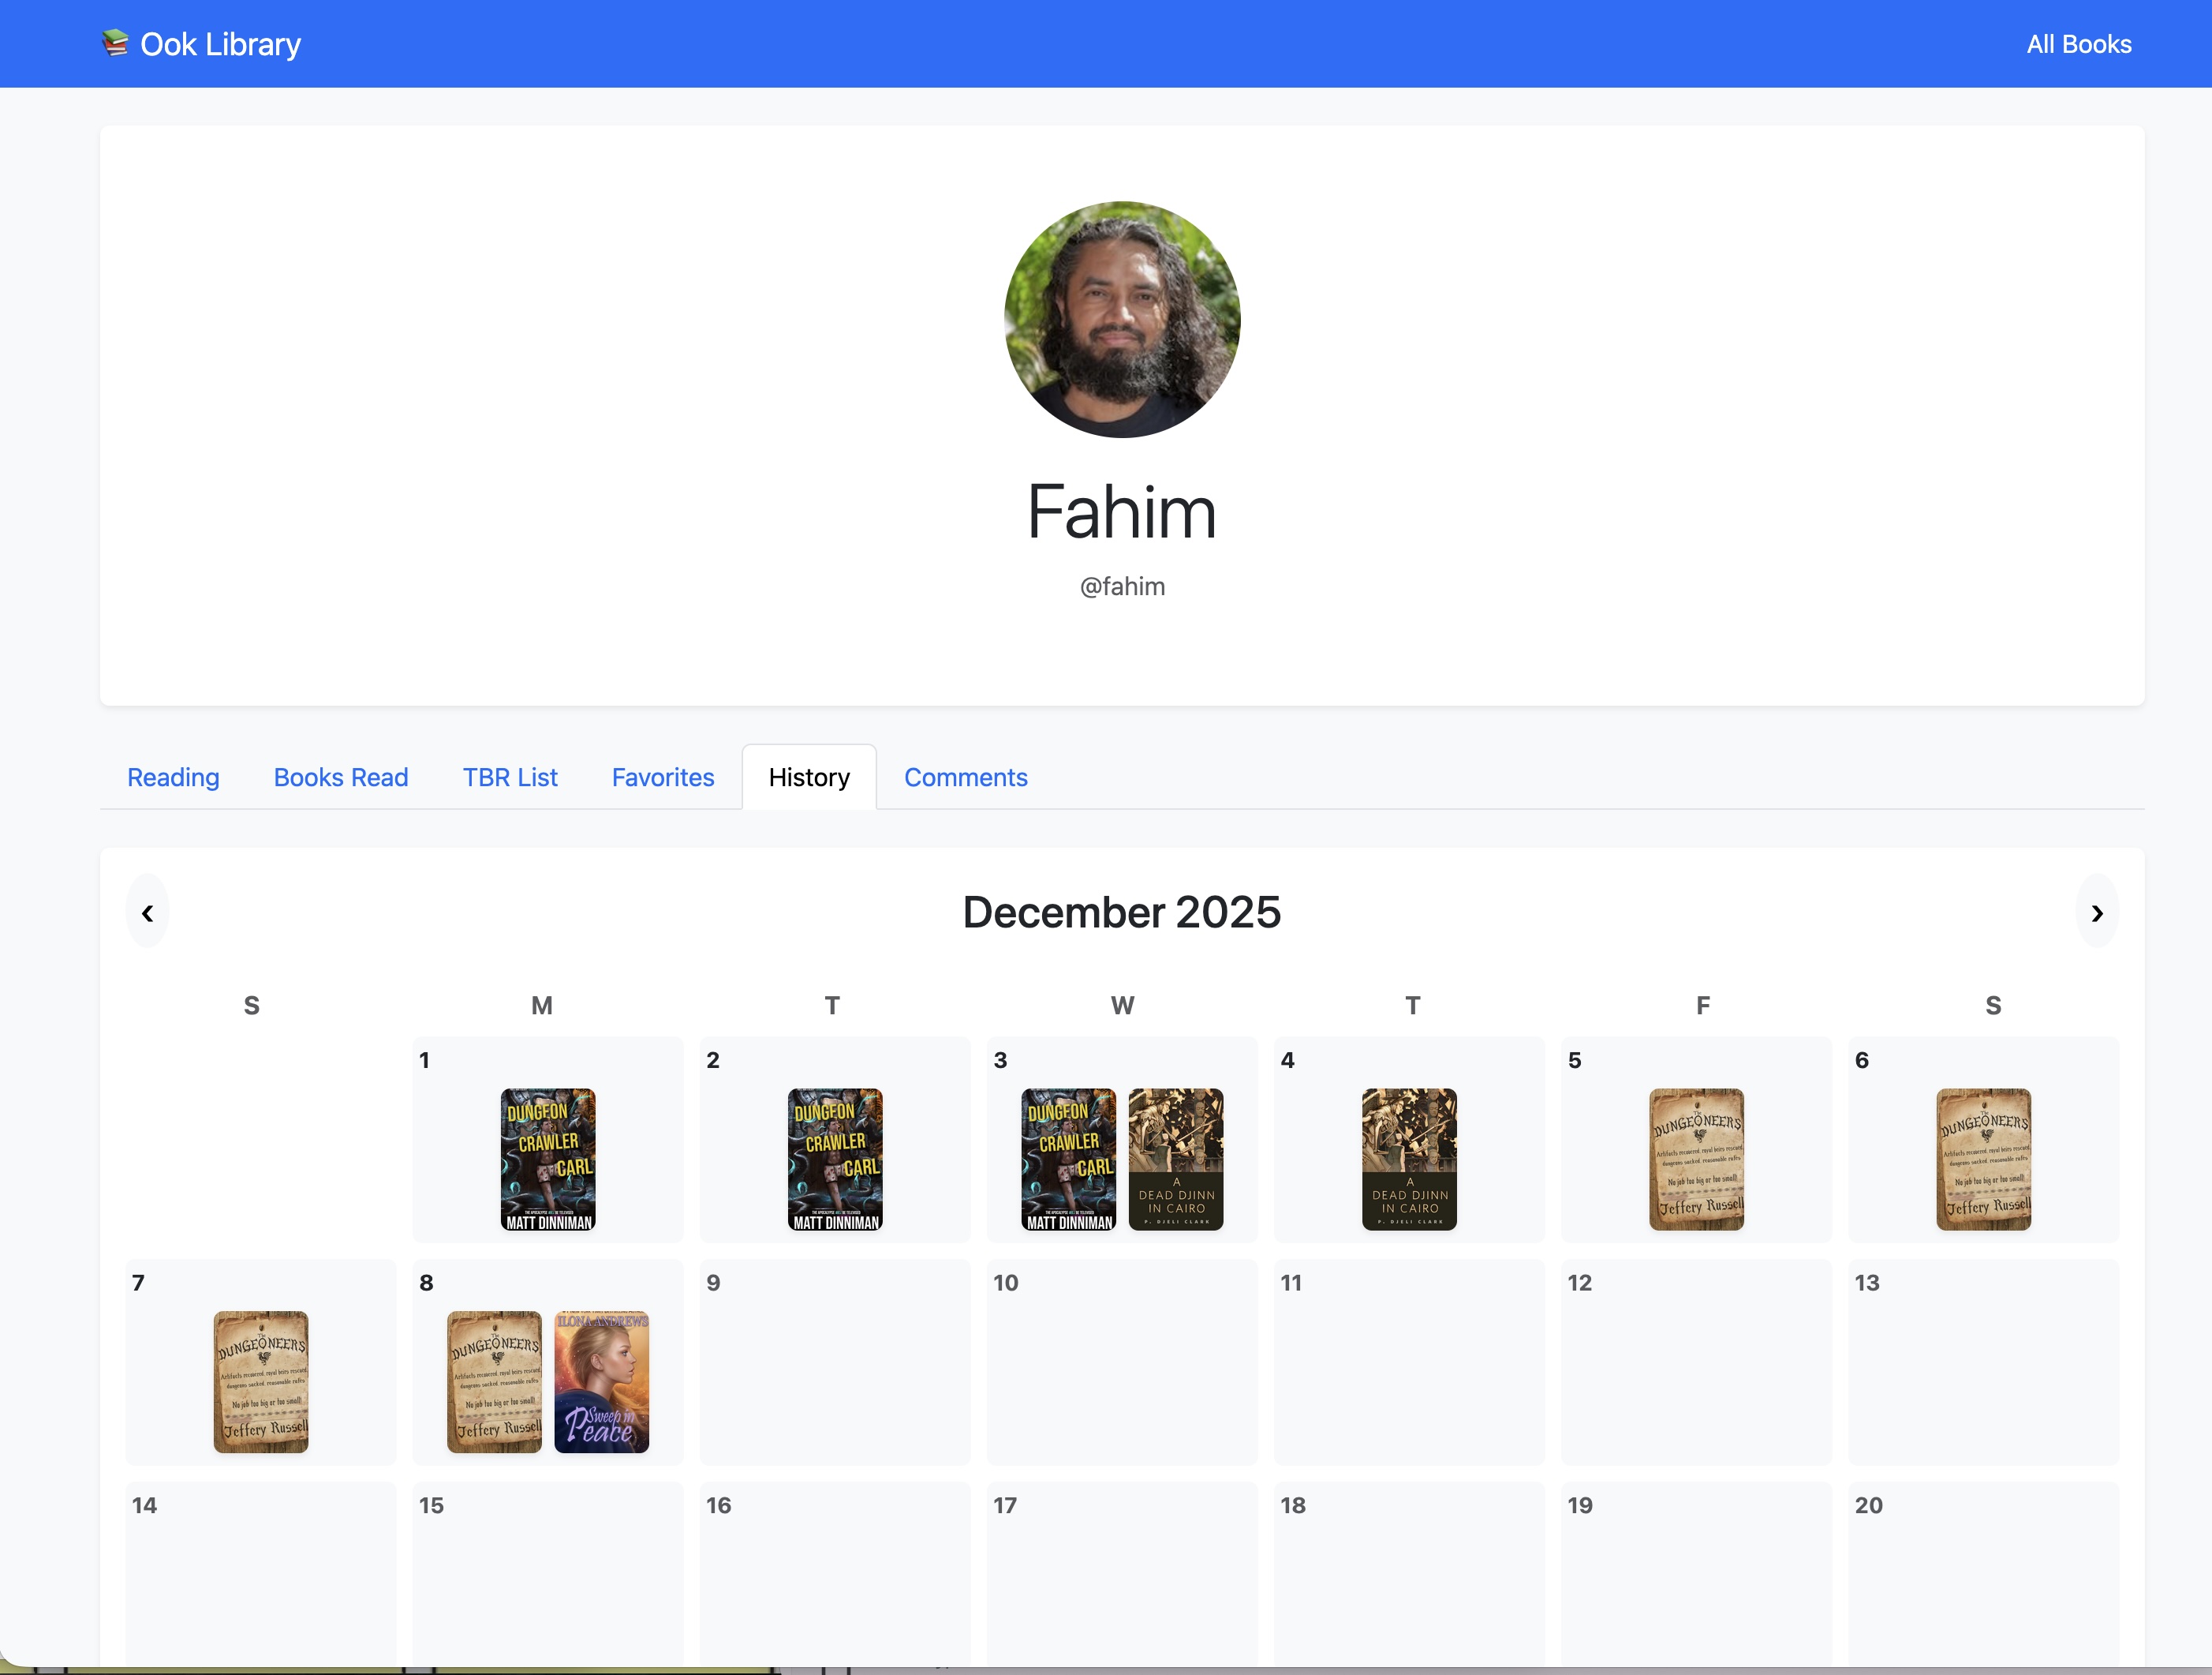Click the Ook Library books logo icon
This screenshot has width=2212, height=1675.
coord(115,43)
